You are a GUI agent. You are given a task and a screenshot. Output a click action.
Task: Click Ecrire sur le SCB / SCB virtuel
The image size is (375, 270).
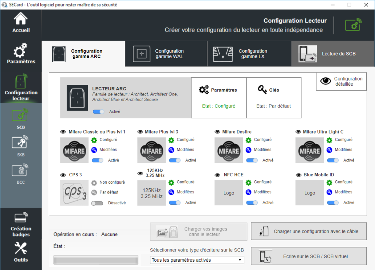[x=309, y=256]
